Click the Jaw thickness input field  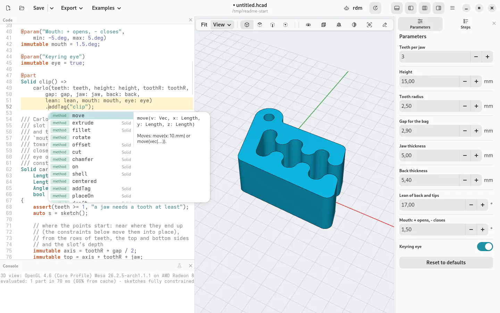(429, 155)
